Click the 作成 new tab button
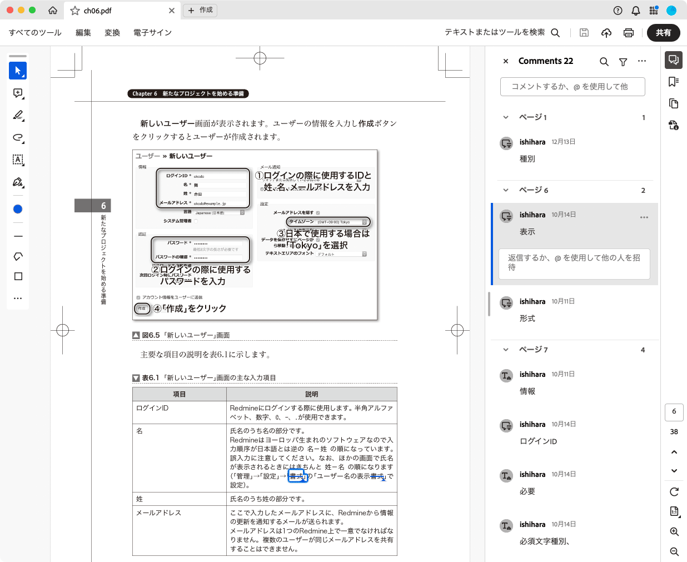This screenshot has height=562, width=687. pos(200,10)
